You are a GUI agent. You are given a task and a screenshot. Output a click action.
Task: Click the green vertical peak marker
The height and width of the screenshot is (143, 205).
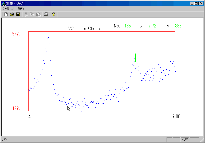(136, 58)
